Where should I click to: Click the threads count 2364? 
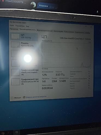pos(54,81)
